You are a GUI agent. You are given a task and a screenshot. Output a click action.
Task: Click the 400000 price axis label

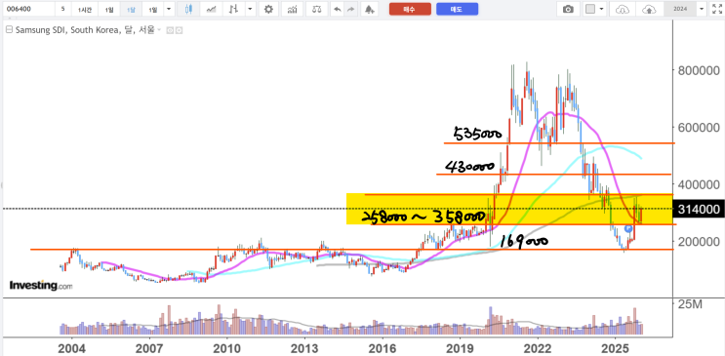point(699,184)
